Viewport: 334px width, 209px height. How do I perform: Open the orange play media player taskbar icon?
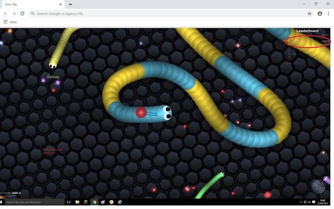tap(111, 202)
